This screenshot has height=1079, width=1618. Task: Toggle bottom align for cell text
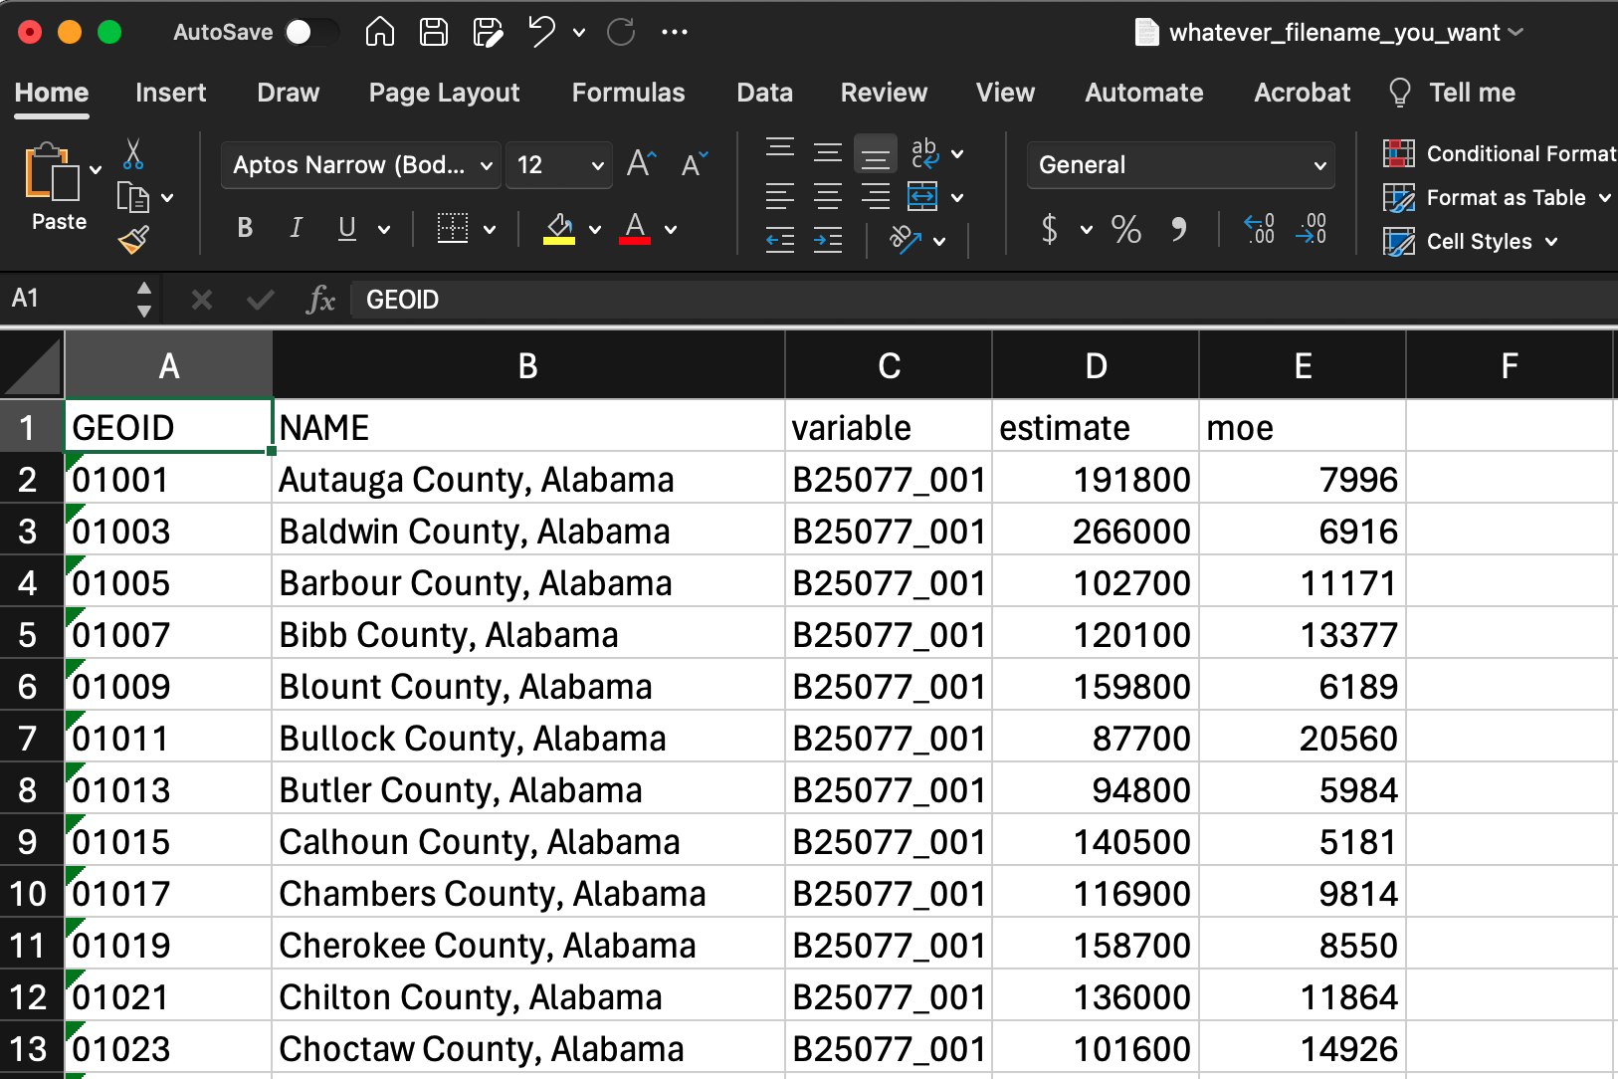[x=876, y=153]
